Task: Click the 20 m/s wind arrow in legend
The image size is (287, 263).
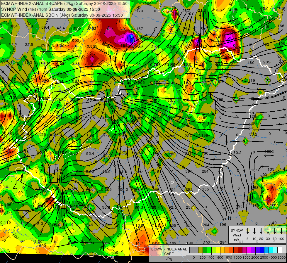Action: click(261, 231)
